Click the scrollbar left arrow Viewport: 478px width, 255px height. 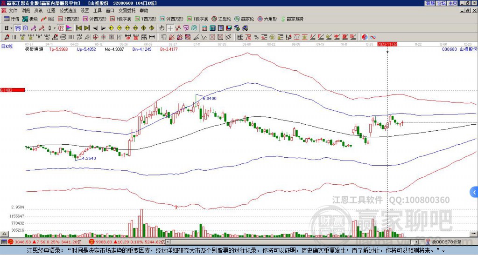[168, 242]
